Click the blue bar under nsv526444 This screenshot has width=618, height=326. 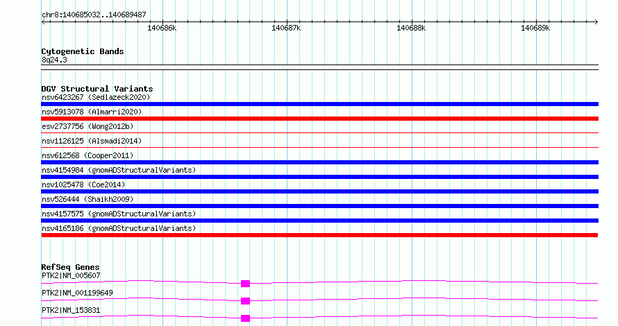coord(319,206)
